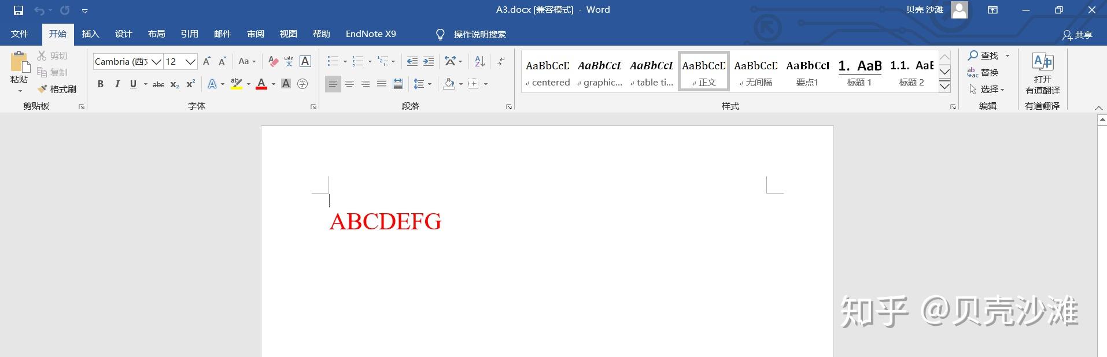Open the 文件 (File) menu tab

point(20,34)
